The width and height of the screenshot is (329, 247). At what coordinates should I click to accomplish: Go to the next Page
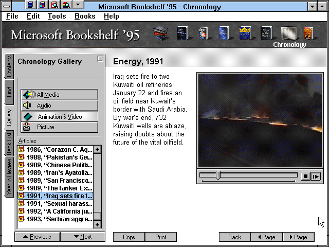[x=299, y=237]
